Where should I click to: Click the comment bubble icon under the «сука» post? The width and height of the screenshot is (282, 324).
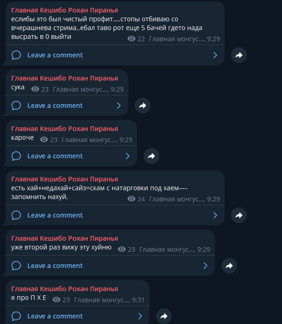[x=16, y=106]
